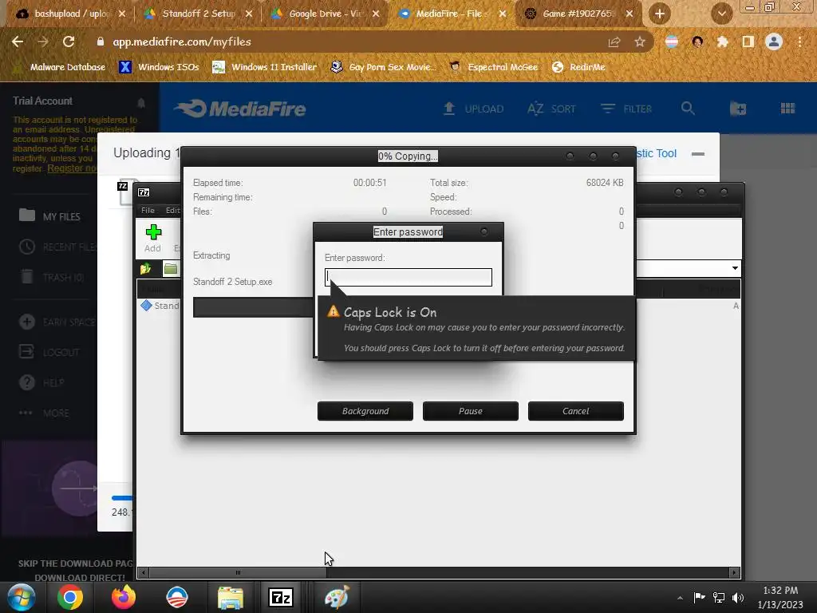Open the Filter control in MediaFire

tap(626, 109)
